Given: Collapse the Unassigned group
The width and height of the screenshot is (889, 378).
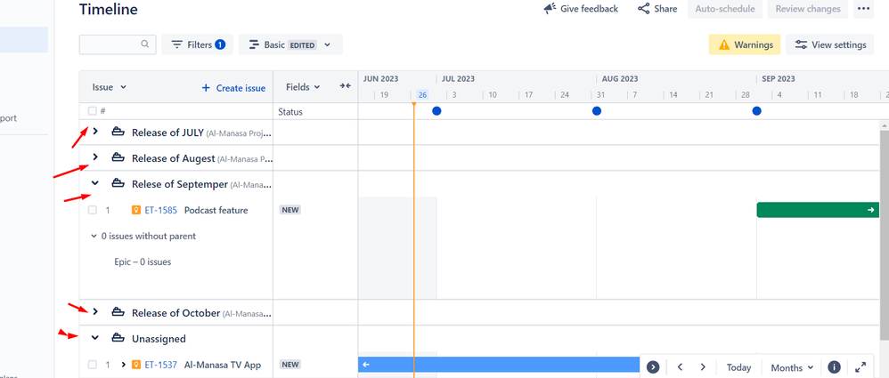Looking at the screenshot, I should [x=95, y=338].
